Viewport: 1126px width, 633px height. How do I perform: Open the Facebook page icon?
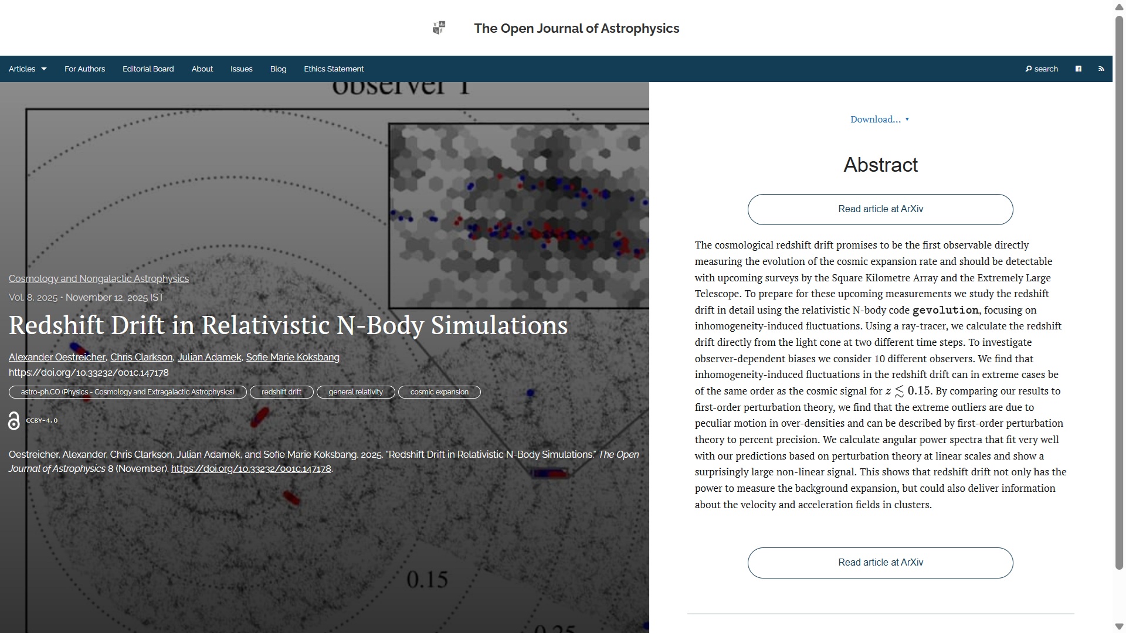pos(1078,69)
